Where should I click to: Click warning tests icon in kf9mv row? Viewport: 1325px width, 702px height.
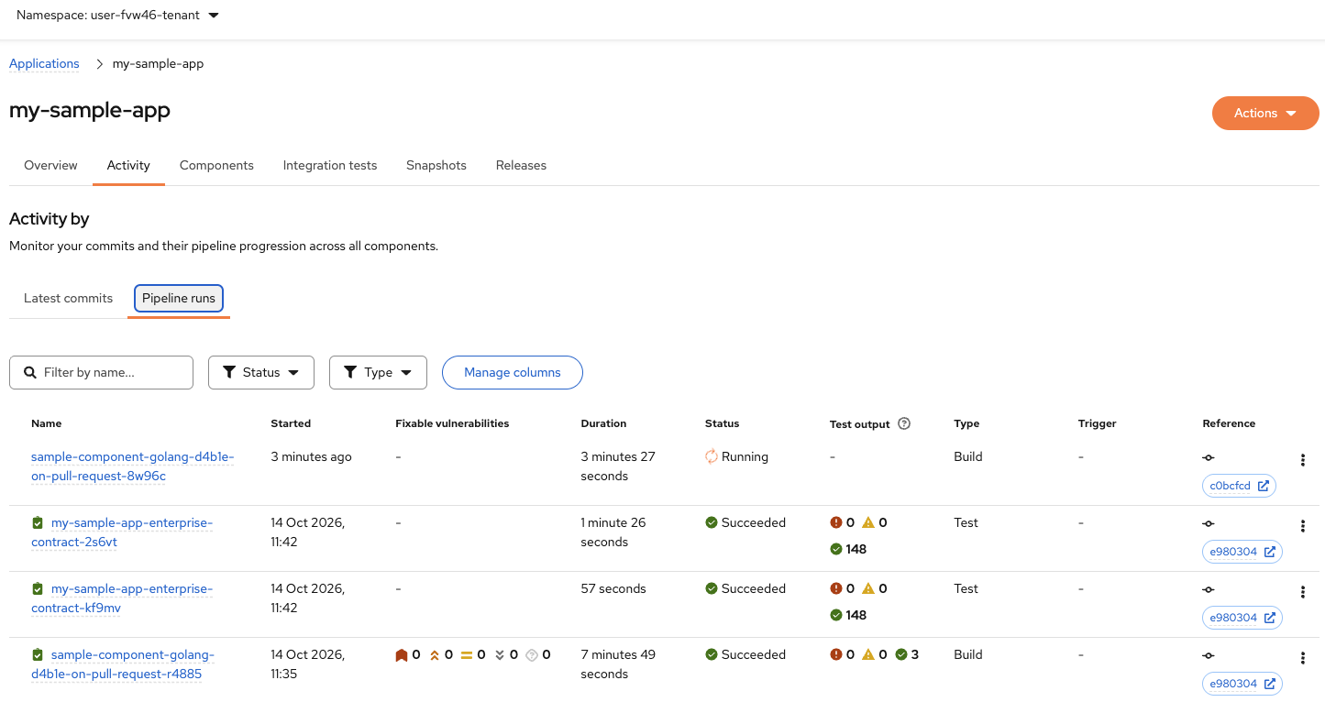pos(868,588)
